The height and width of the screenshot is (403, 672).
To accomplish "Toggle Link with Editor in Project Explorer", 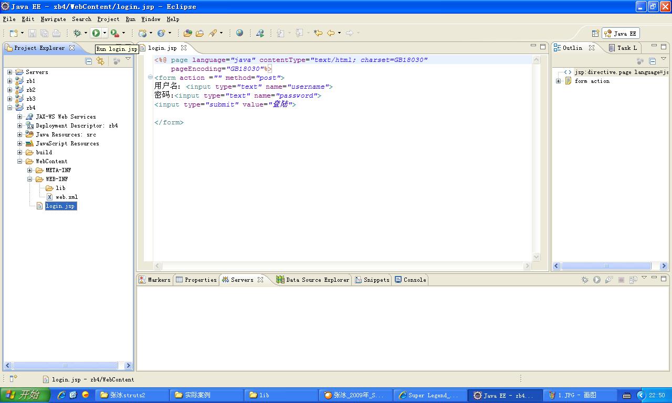I will [x=100, y=61].
